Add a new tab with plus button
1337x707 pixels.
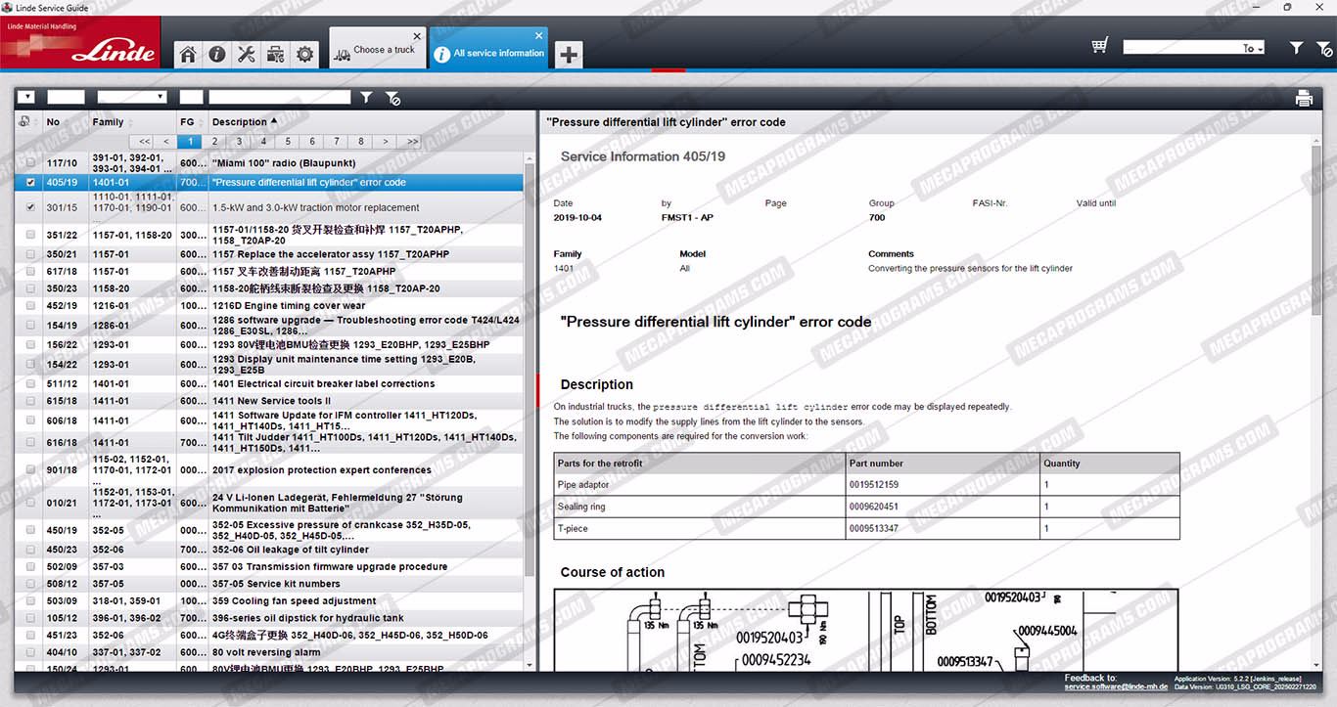pyautogui.click(x=569, y=55)
